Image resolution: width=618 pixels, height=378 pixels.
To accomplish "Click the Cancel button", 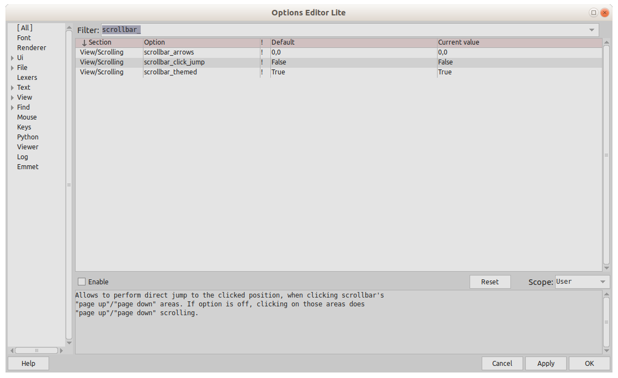I will 502,364.
